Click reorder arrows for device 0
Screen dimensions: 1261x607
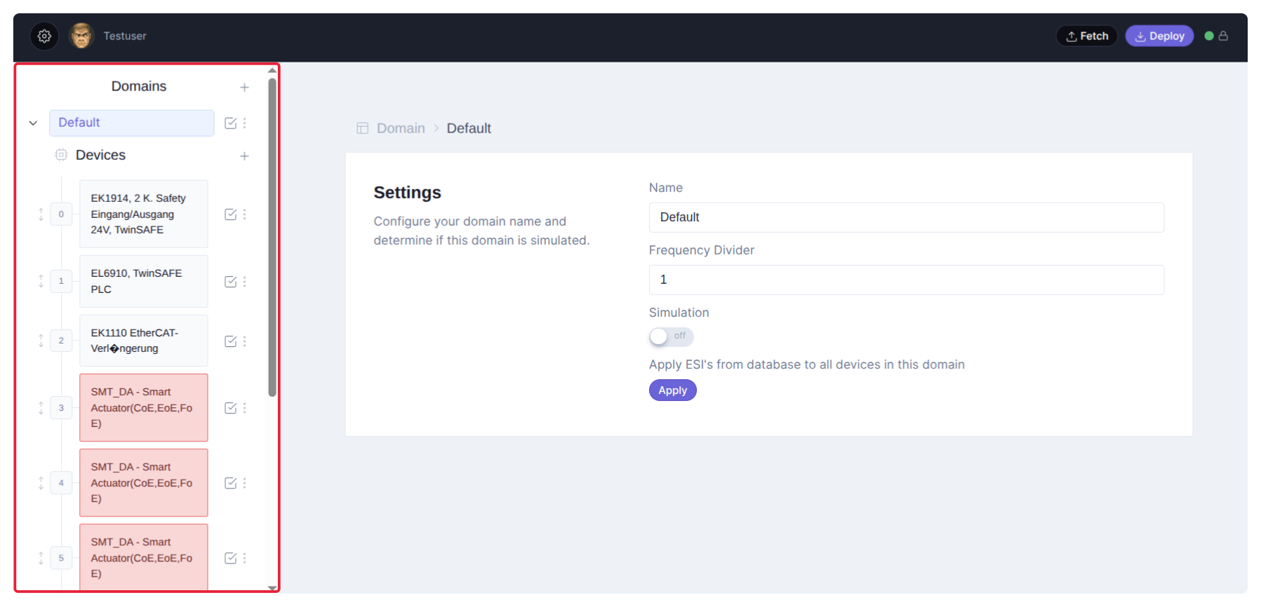[x=41, y=214]
